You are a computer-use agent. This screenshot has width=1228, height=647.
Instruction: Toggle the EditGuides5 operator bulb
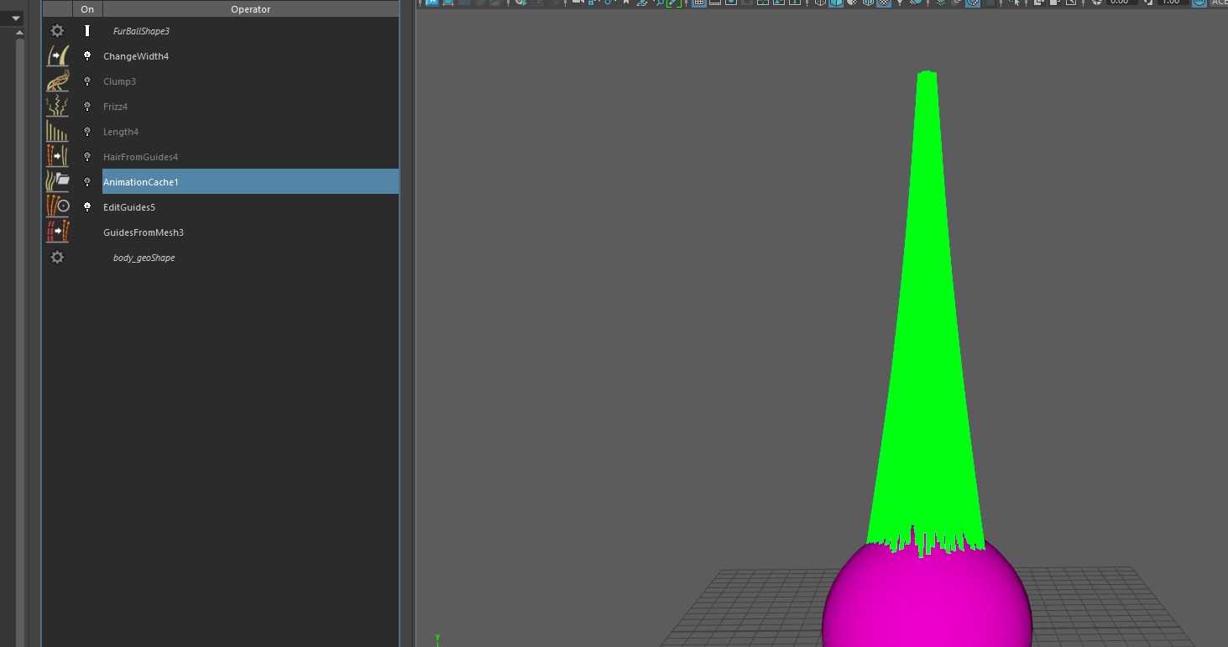(x=87, y=207)
